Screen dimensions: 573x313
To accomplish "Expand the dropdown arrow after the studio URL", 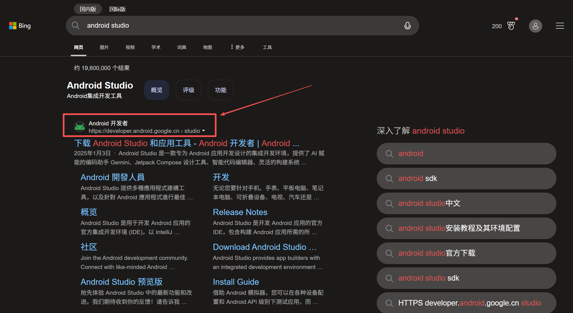I will [204, 131].
